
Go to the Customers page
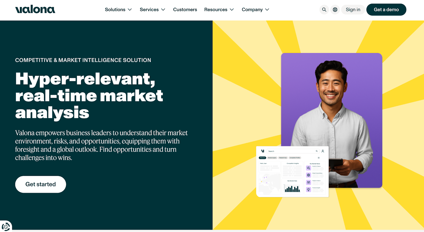pos(185,10)
